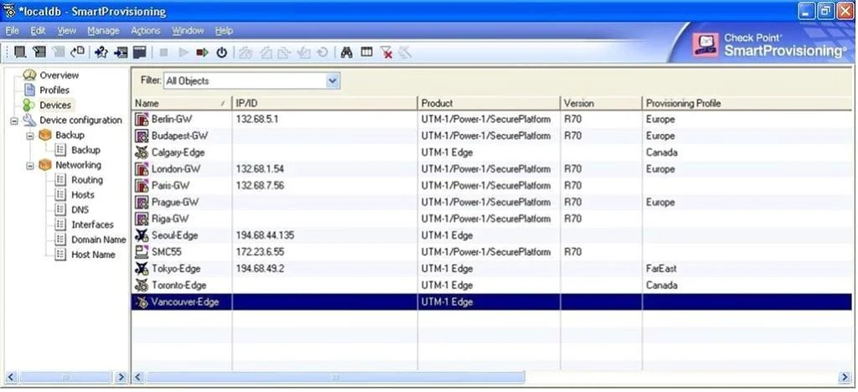The image size is (858, 392).
Task: Select Overview in the navigation tree
Action: point(59,75)
